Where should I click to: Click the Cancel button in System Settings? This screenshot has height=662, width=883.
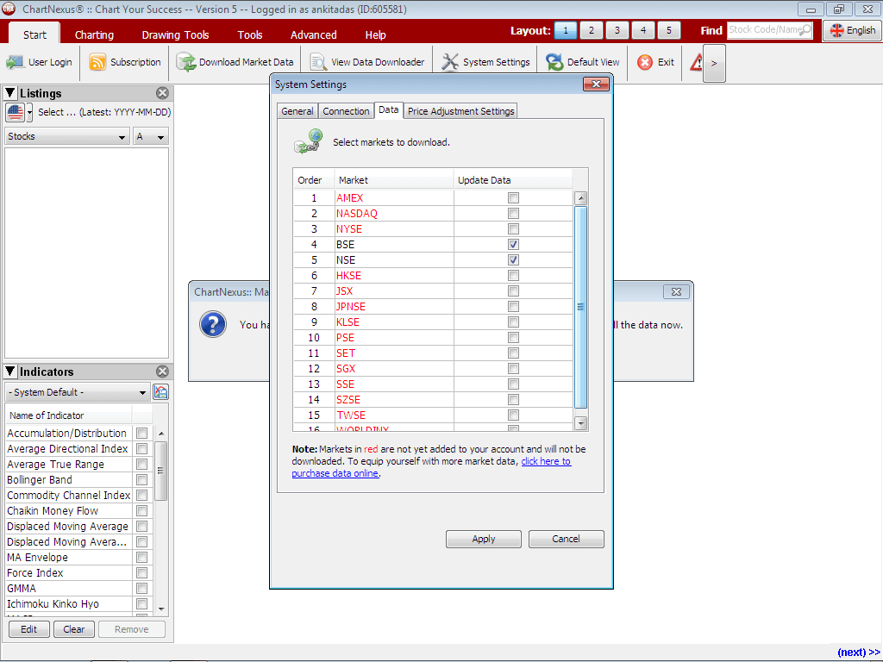566,539
